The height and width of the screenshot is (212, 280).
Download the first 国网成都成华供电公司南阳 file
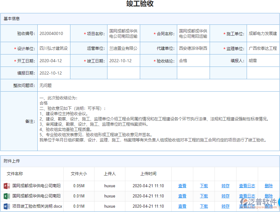(x=204, y=186)
